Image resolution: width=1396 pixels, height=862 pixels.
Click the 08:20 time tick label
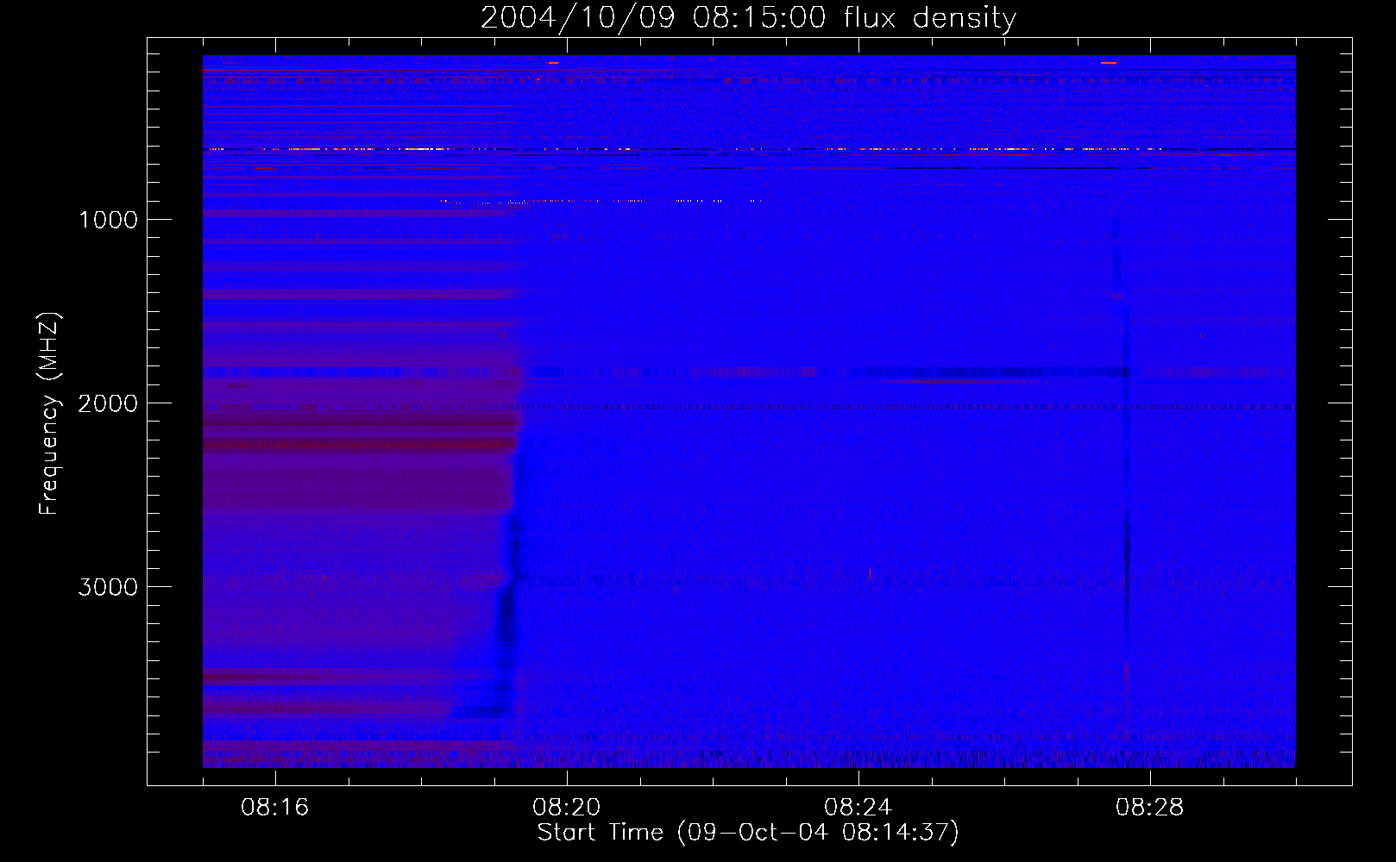click(566, 808)
